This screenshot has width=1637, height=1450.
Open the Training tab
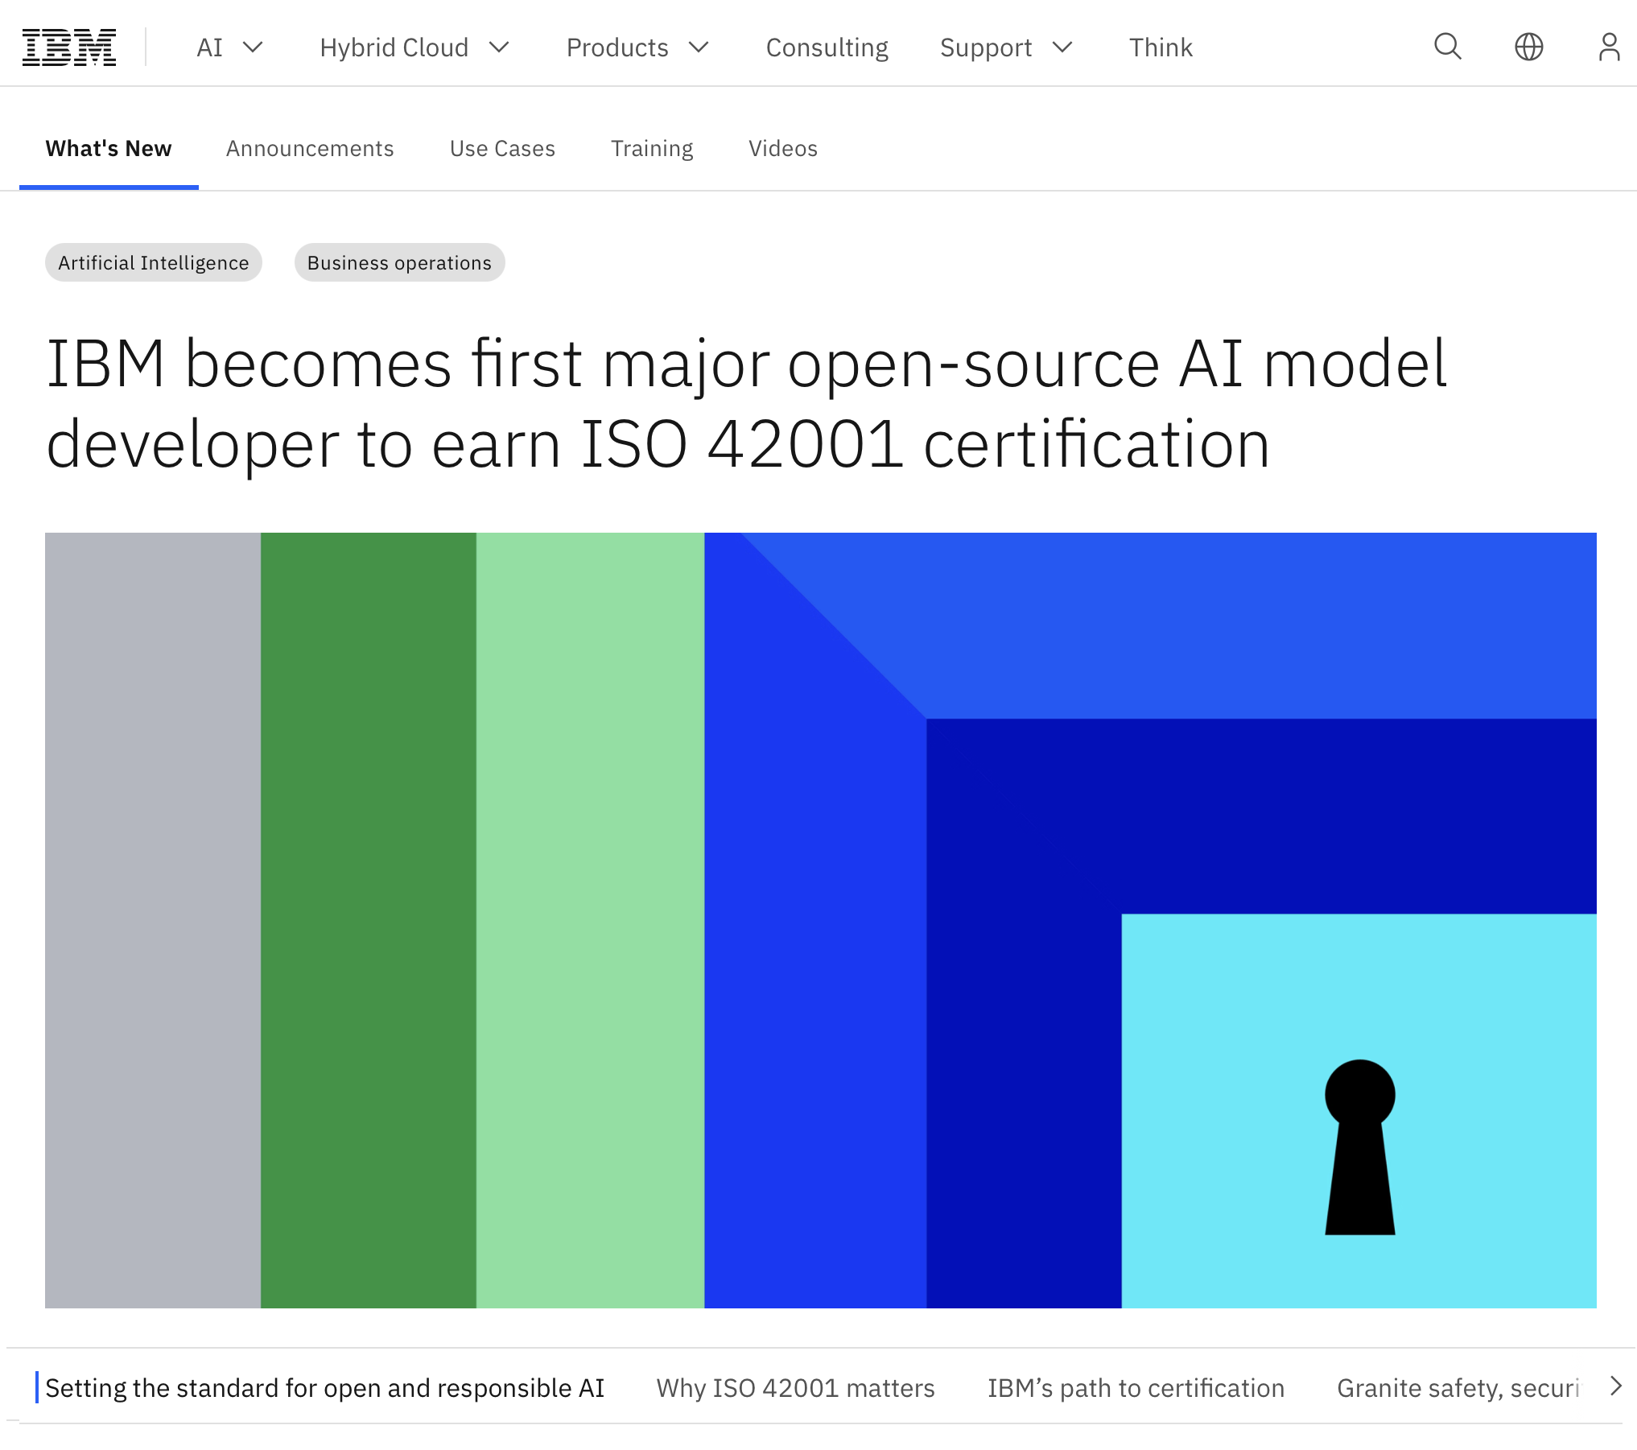point(652,149)
